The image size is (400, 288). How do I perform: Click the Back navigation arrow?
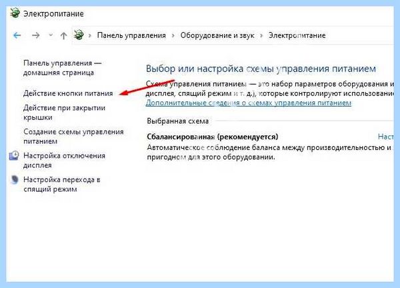click(x=17, y=35)
